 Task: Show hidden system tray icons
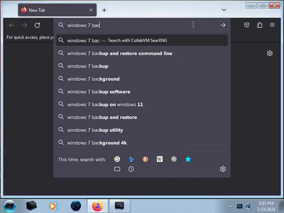[231, 206]
